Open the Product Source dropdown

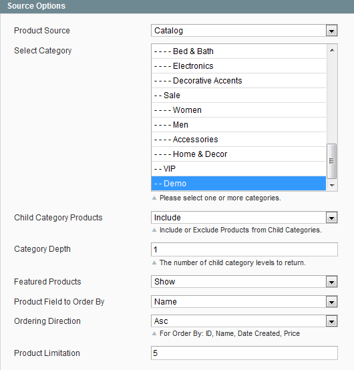pyautogui.click(x=244, y=31)
